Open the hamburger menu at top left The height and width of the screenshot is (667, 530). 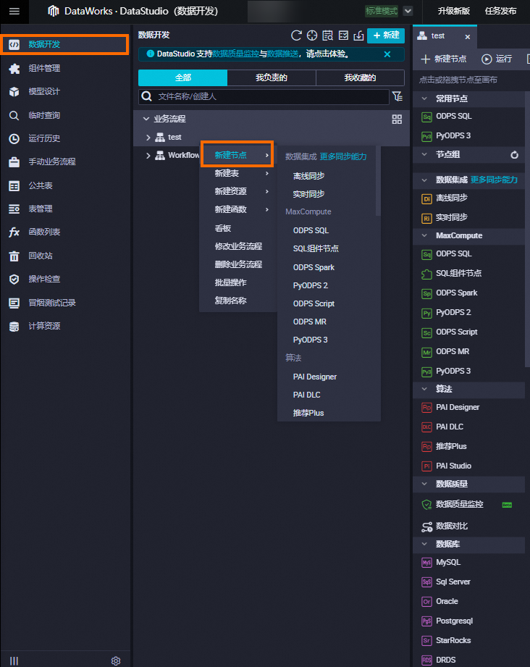coord(14,11)
